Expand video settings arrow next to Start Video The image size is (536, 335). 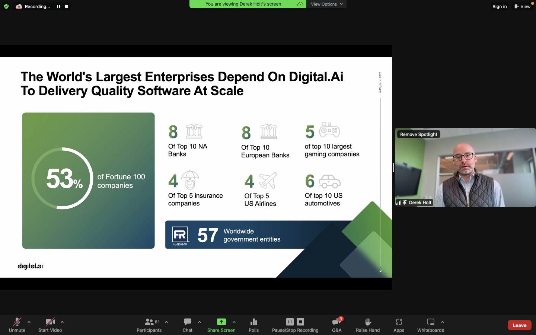click(x=62, y=322)
